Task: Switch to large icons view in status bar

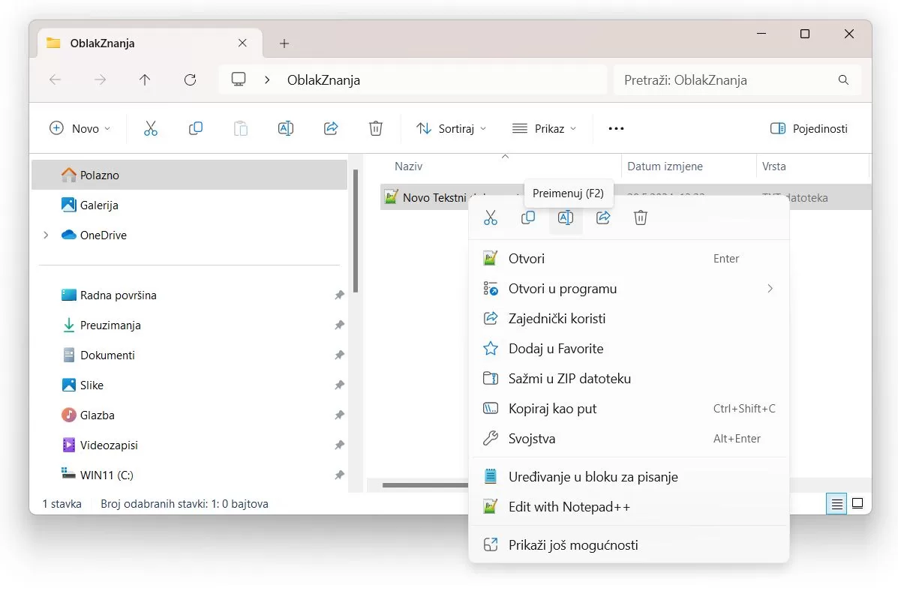Action: click(857, 503)
